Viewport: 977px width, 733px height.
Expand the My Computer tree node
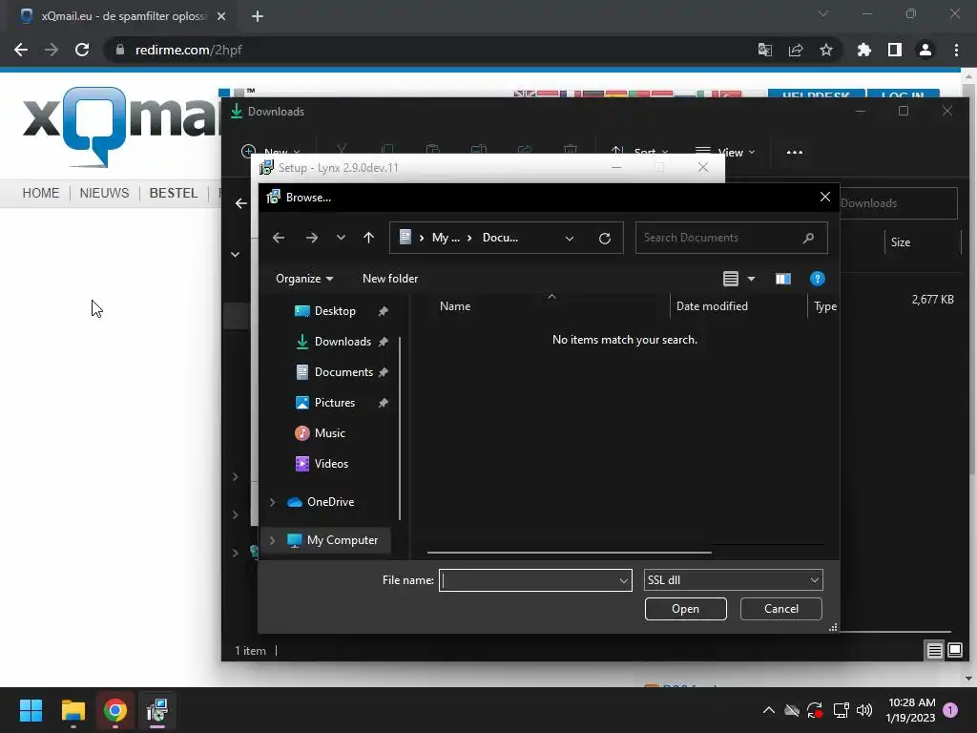pyautogui.click(x=272, y=540)
